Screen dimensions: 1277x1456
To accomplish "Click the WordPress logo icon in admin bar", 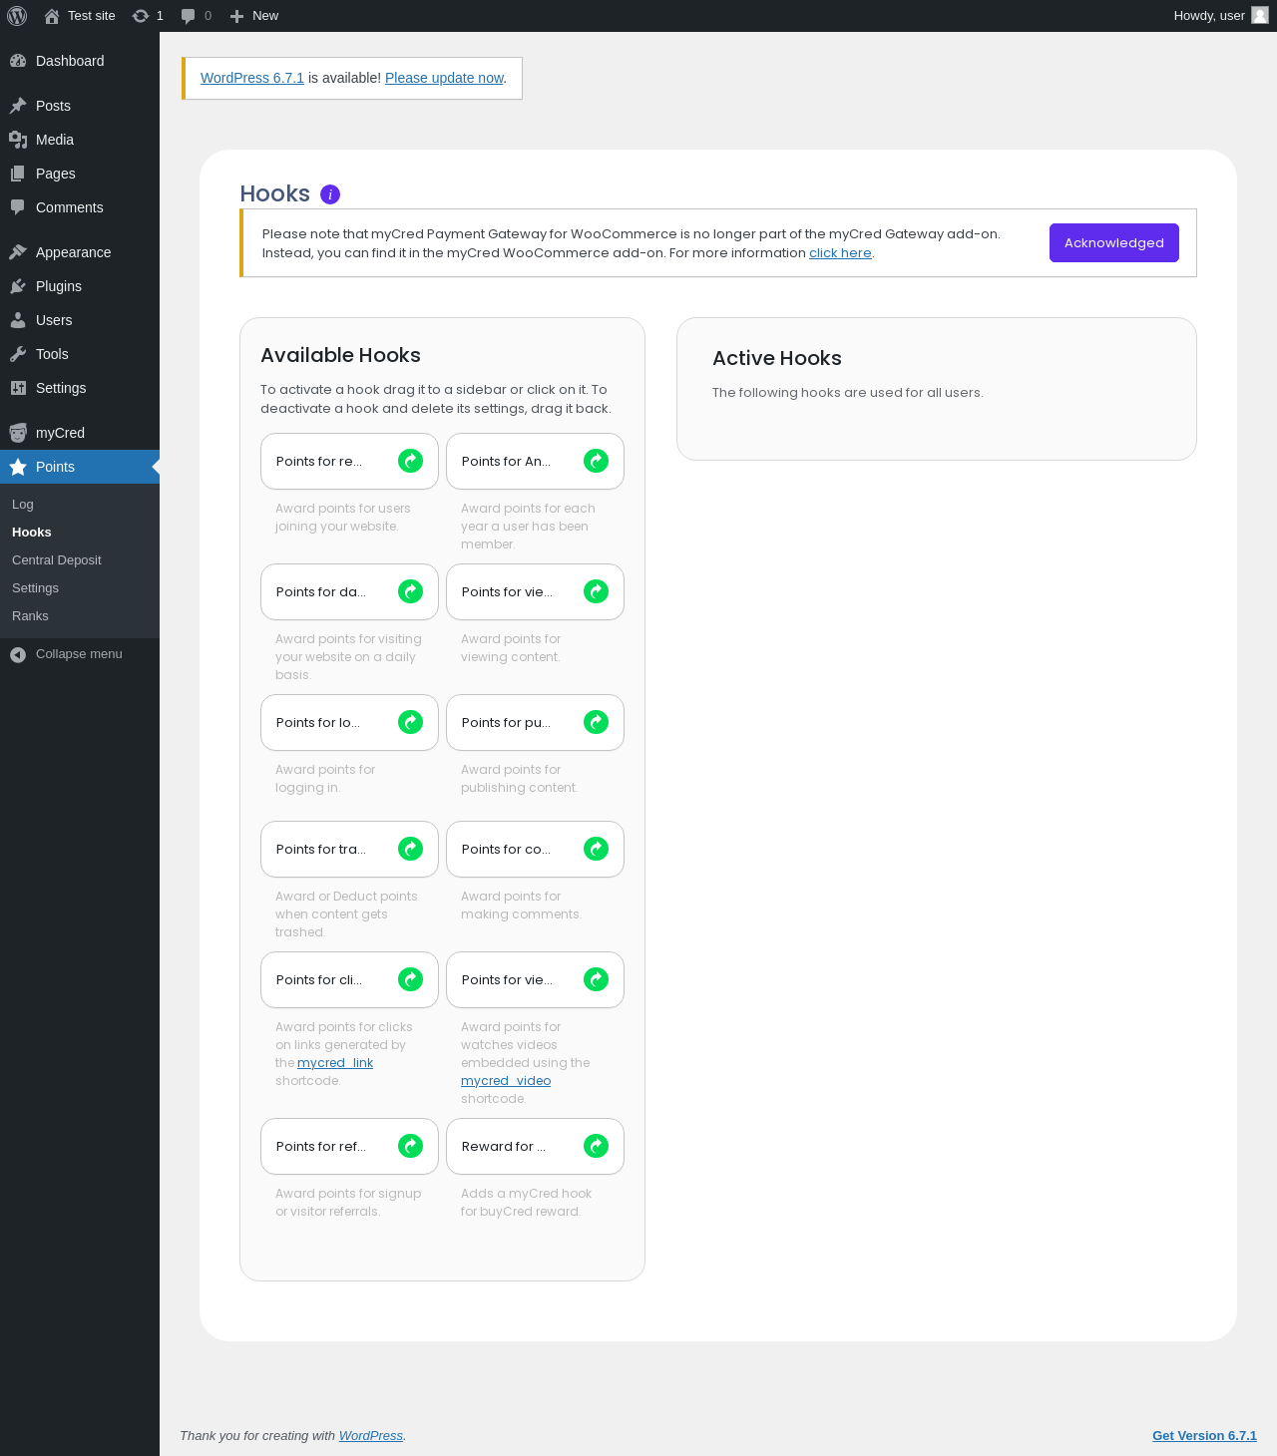I will click(x=17, y=16).
